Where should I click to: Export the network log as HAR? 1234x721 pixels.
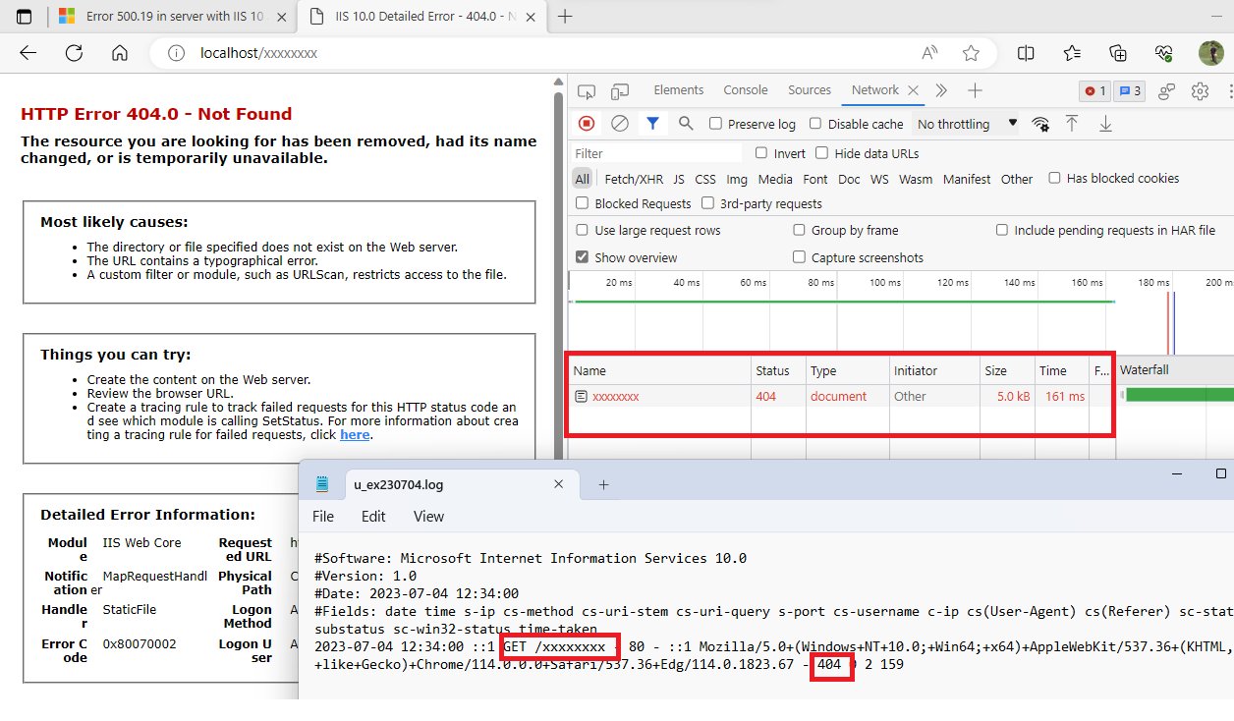[1103, 124]
